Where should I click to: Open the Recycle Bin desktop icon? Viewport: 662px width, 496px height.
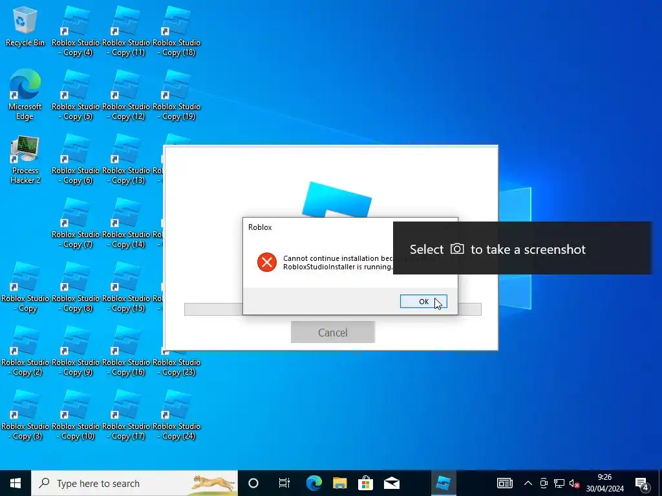coord(25,26)
